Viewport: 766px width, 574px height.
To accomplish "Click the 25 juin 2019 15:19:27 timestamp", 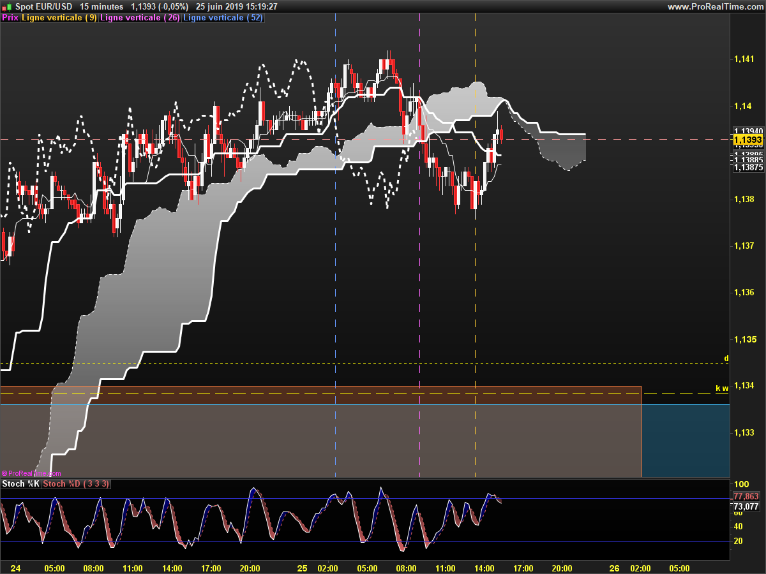I will pos(237,6).
